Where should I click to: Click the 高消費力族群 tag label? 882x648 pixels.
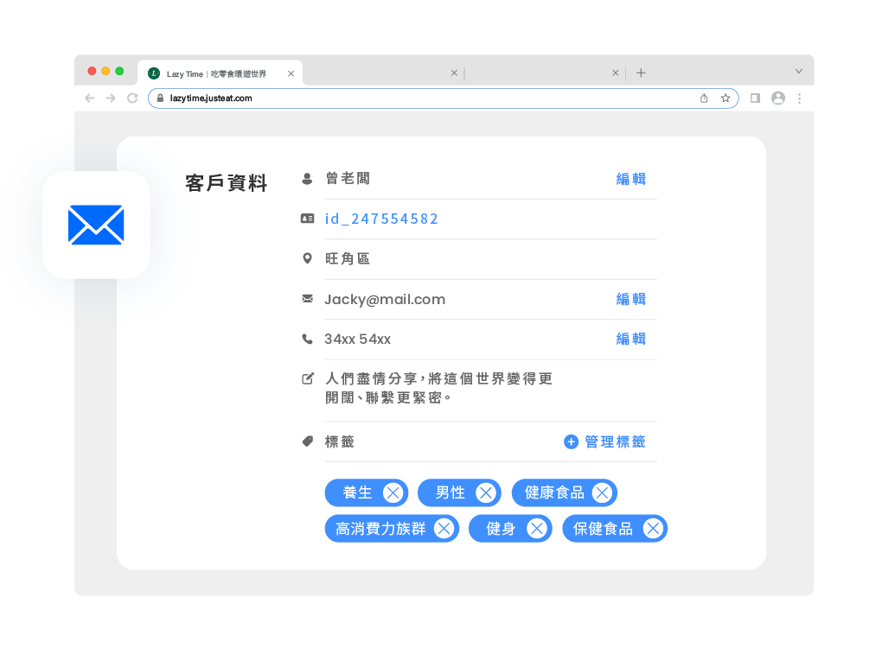(380, 529)
